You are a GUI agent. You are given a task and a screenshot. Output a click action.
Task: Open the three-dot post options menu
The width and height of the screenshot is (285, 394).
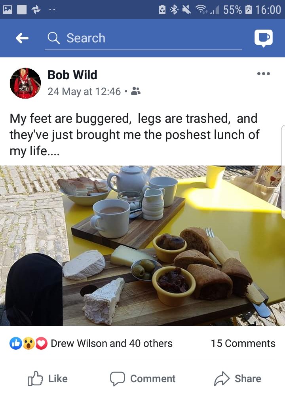pos(263,74)
